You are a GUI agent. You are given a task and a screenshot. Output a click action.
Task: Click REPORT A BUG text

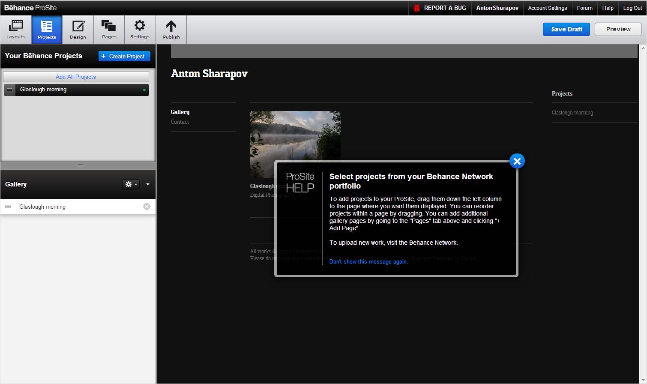[x=445, y=8]
